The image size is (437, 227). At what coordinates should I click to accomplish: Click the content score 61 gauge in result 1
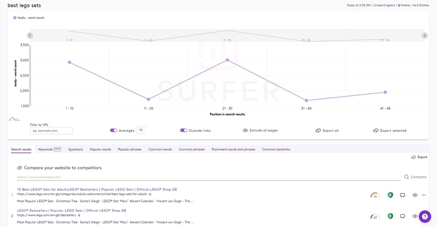tap(375, 195)
